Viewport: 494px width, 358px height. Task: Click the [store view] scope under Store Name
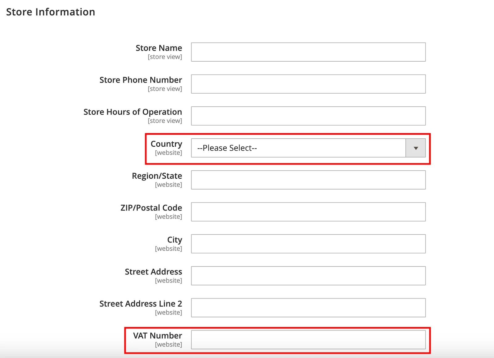165,57
